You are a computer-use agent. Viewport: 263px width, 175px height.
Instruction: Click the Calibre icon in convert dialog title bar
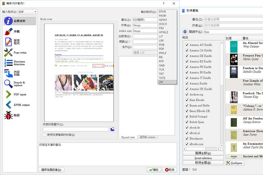point(3,3)
